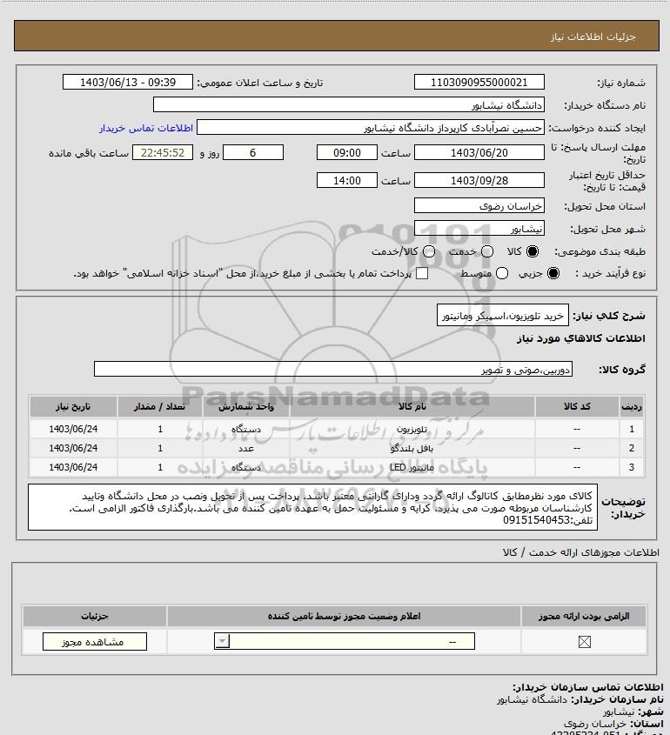Click the buyer notes text box

coord(312,508)
